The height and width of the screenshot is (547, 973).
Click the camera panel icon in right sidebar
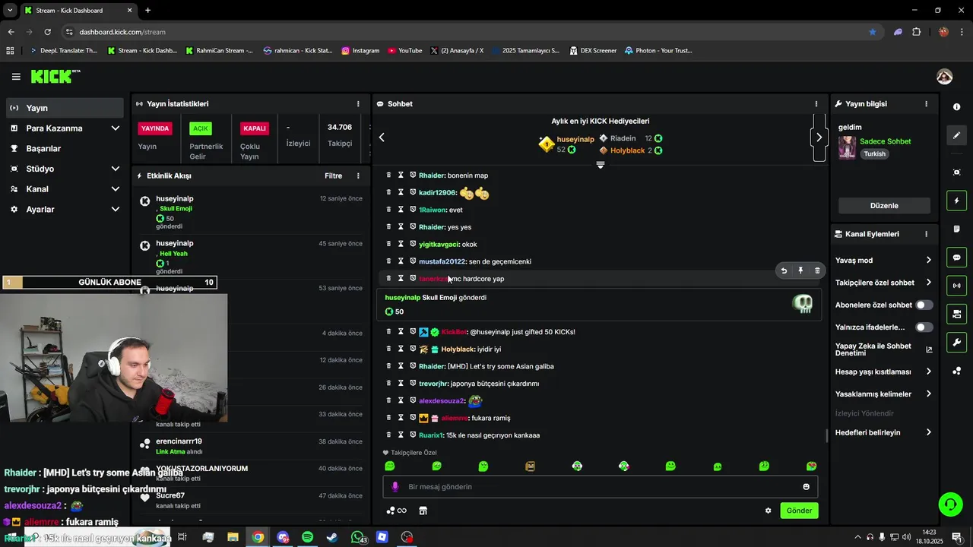click(957, 314)
